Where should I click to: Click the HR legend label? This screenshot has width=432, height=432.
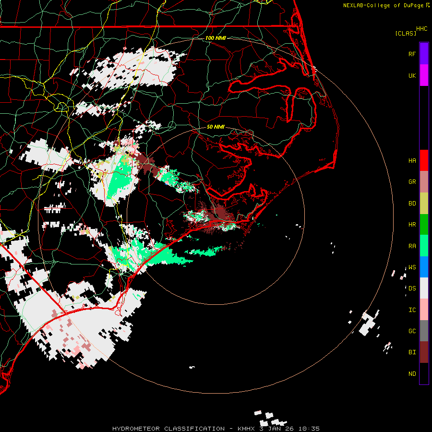[x=412, y=225]
